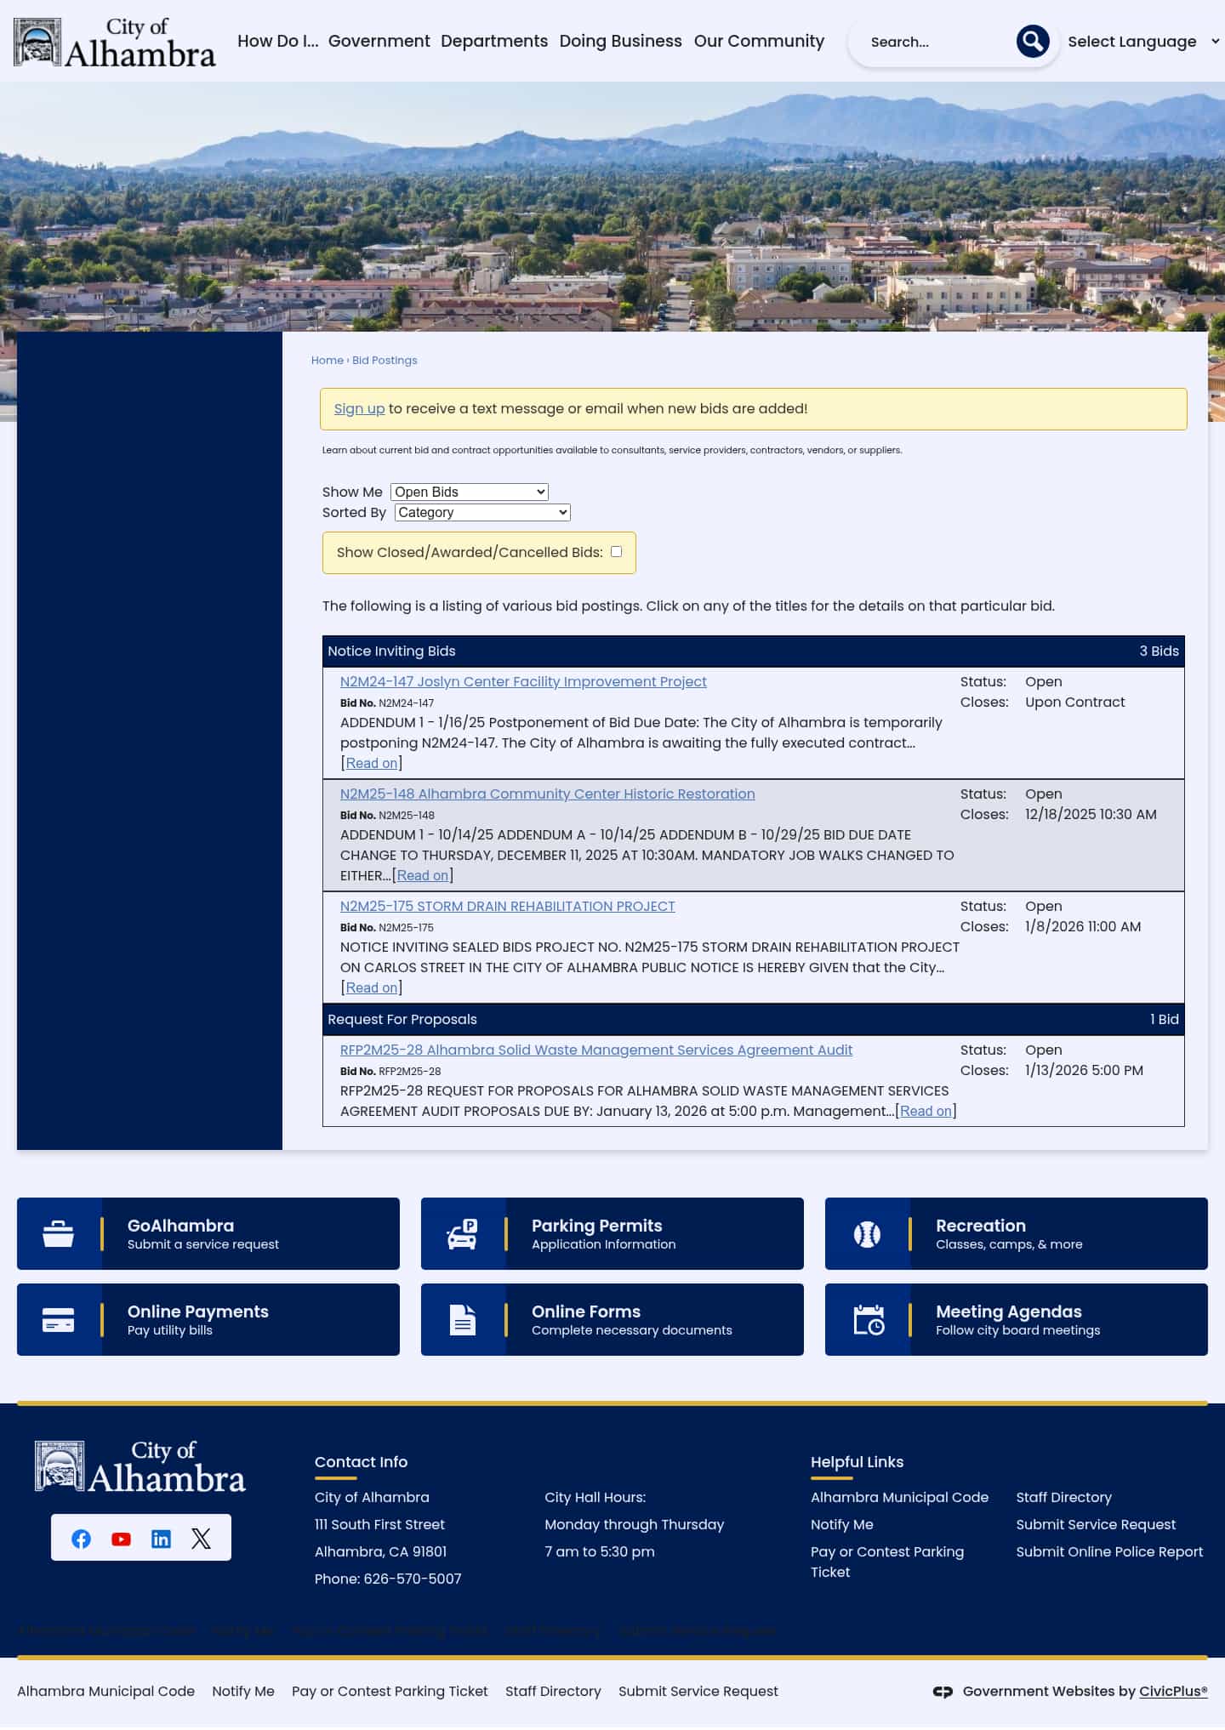1225x1730 pixels.
Task: Click Read on for the RFP2M25-28 bid
Action: 926,1111
